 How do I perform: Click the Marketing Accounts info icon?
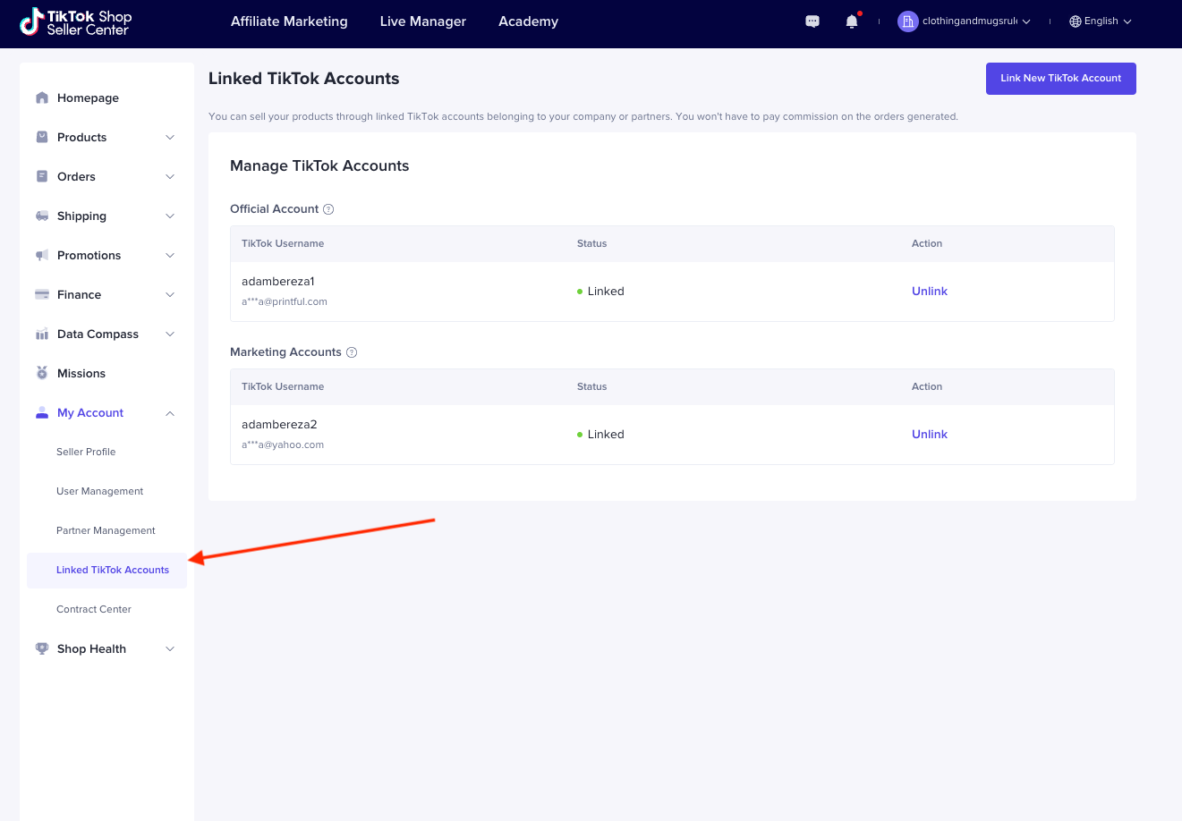pos(352,352)
